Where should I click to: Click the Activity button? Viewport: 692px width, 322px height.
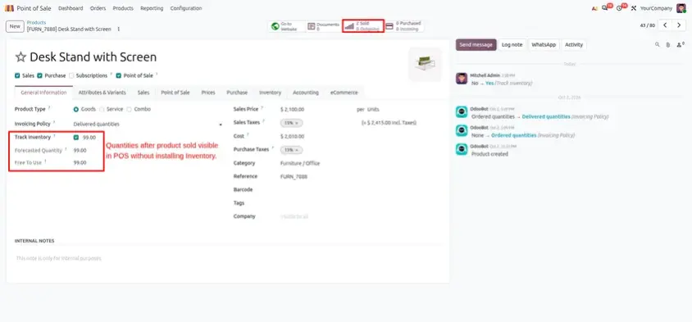(574, 44)
